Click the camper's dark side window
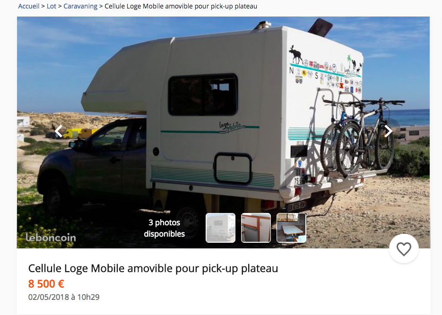 click(203, 94)
